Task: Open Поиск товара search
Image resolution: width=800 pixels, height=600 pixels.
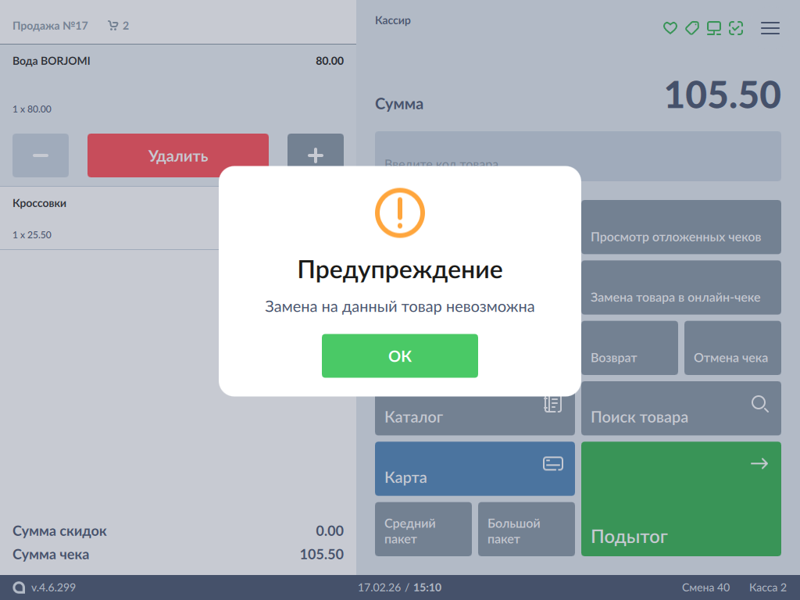Action: click(x=680, y=409)
